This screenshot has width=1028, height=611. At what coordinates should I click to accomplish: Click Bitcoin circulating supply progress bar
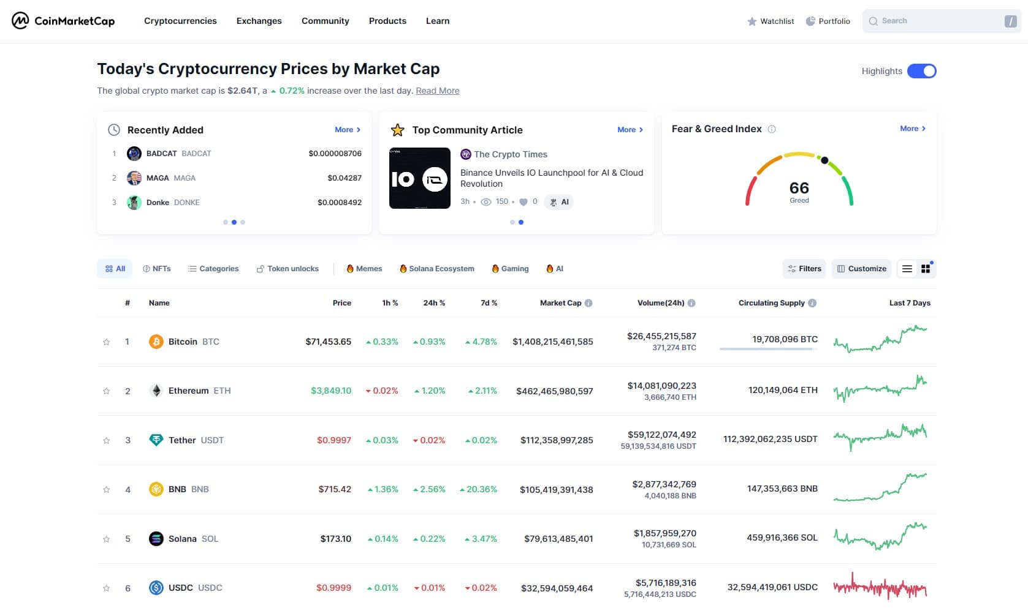tap(769, 349)
